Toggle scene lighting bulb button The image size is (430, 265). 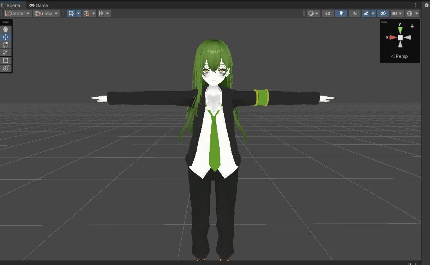tap(341, 13)
